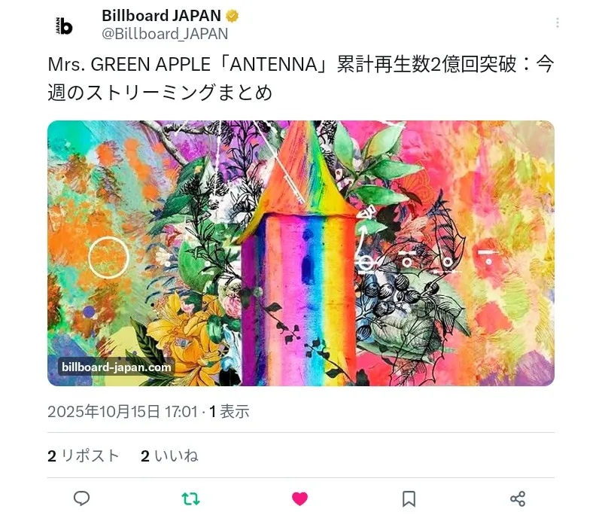Unlike the post with pink heart

(299, 498)
